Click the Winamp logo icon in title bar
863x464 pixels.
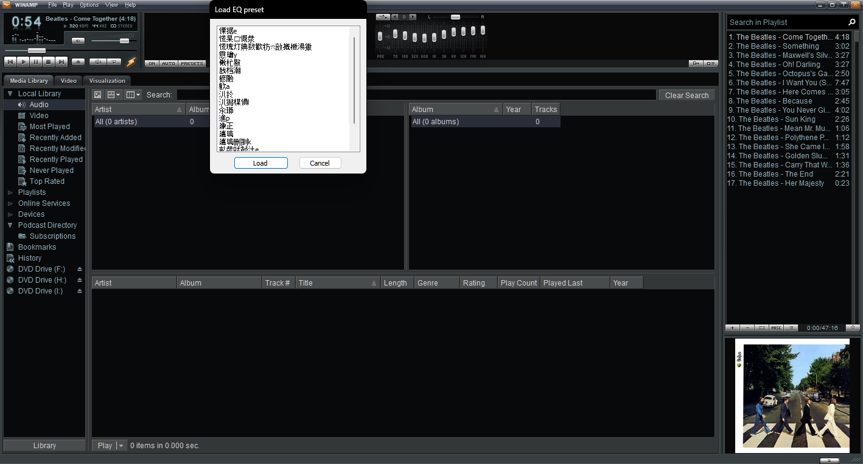[x=7, y=5]
